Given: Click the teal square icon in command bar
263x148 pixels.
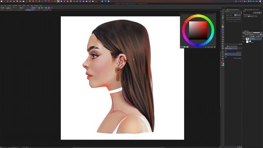Looking at the screenshot, I should (46, 8).
